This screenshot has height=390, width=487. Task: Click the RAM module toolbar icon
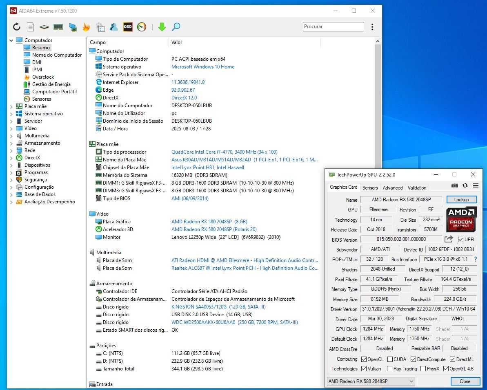[x=58, y=27]
